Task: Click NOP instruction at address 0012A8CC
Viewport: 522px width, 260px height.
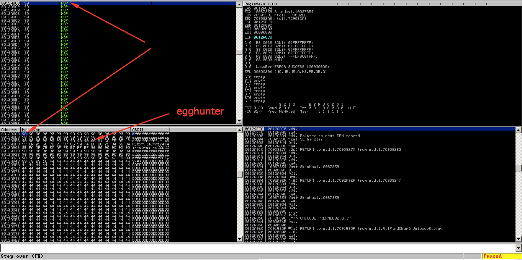Action: tap(64, 17)
